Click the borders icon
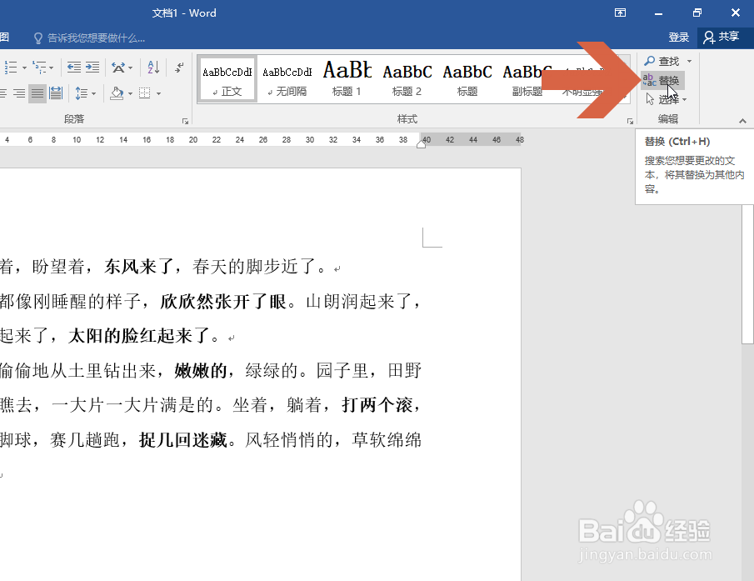Viewport: 754px width, 581px height. (x=145, y=93)
